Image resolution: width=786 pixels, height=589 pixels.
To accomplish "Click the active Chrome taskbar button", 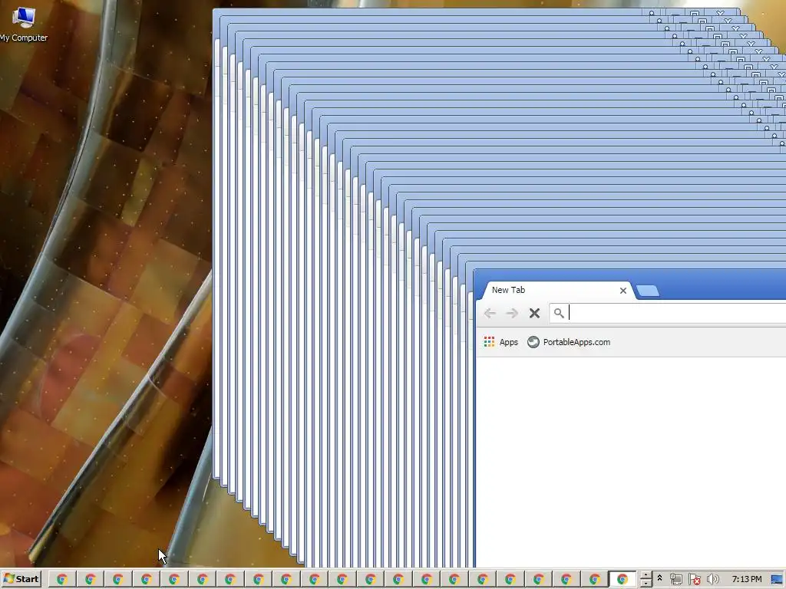I will (x=622, y=580).
